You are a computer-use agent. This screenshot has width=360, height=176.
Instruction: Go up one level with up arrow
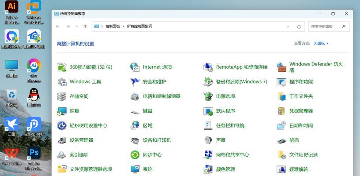point(85,26)
